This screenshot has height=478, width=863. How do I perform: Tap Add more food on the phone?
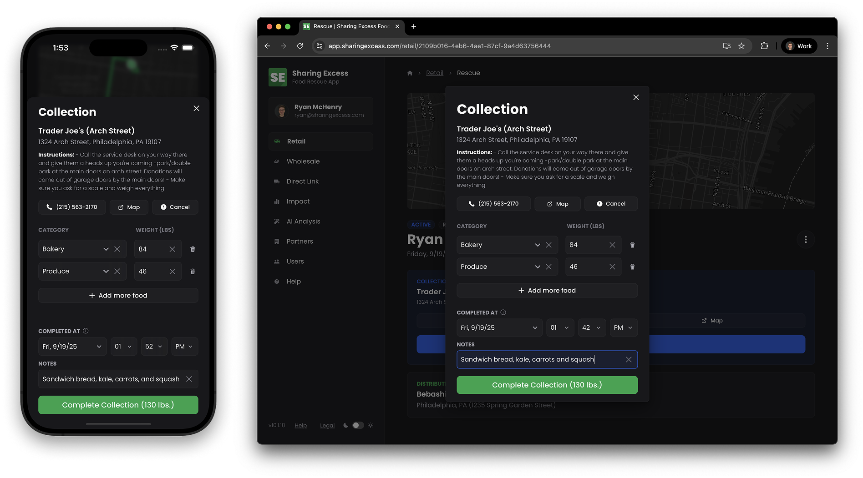118,296
